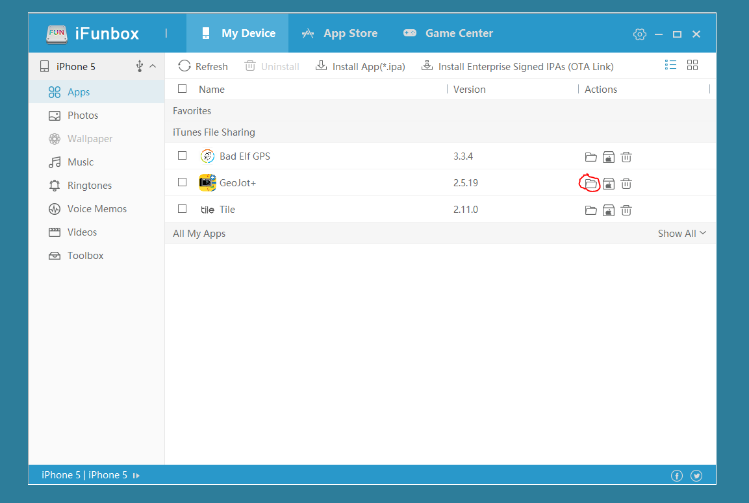The image size is (749, 503).
Task: Click the store icon in GeoJot+ row
Action: click(x=609, y=184)
